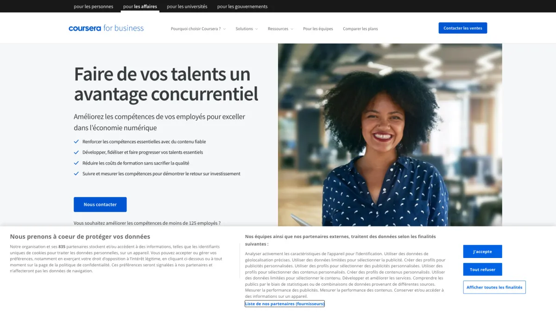Accept cookies with J'accepte button
The height and width of the screenshot is (313, 556).
click(x=482, y=252)
